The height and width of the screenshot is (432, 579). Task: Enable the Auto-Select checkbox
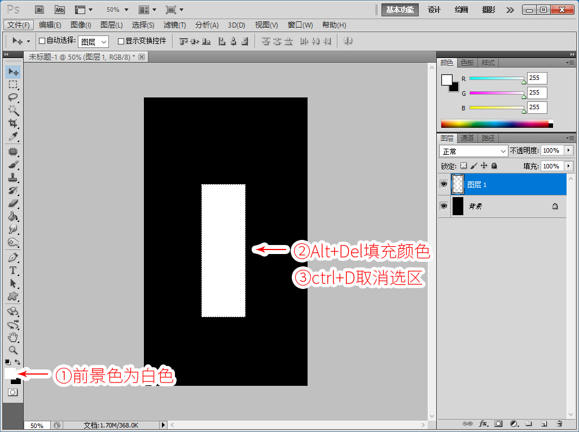click(42, 41)
